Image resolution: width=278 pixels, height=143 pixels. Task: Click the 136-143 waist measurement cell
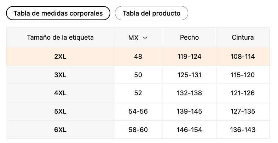coord(243,130)
